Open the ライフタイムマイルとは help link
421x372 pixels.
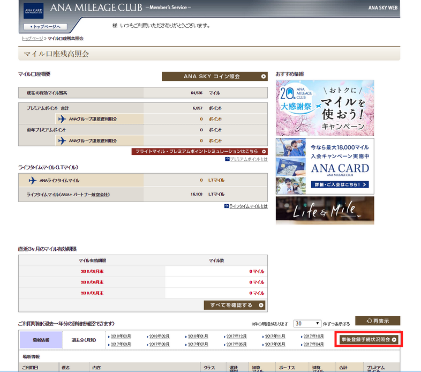tap(249, 206)
